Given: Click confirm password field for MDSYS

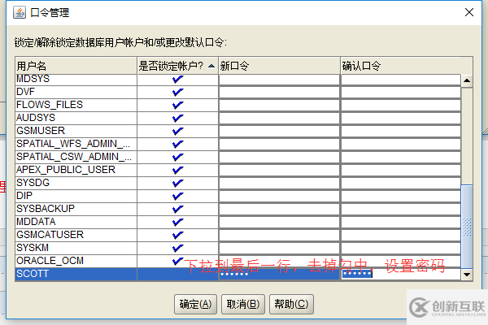Looking at the screenshot, I should point(401,80).
